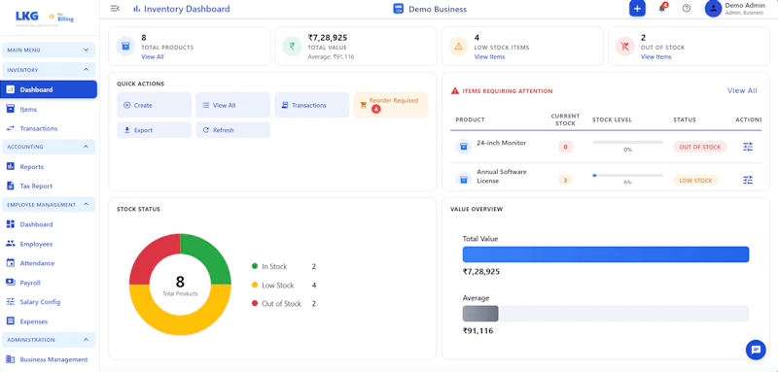Click the blue plus quick-add button
Viewport: 778px width, 372px height.
point(637,9)
